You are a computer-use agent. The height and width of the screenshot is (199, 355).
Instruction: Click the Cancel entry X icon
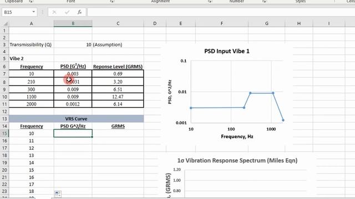click(54, 12)
